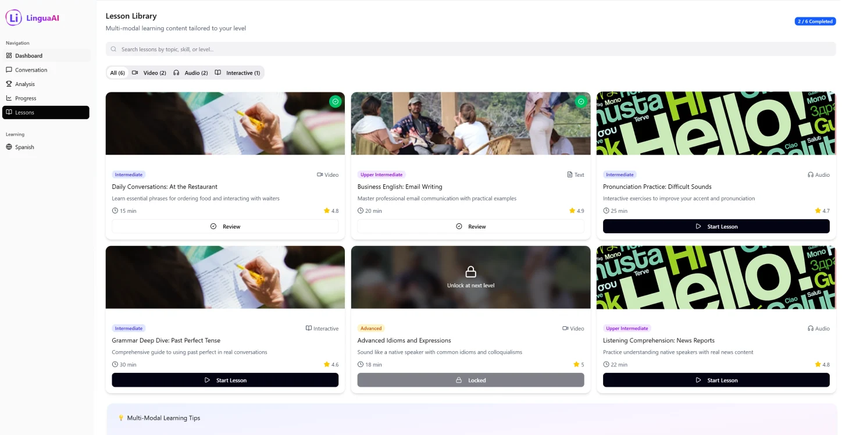The image size is (849, 435).
Task: Toggle the Interactive (1) filter
Action: 238,73
